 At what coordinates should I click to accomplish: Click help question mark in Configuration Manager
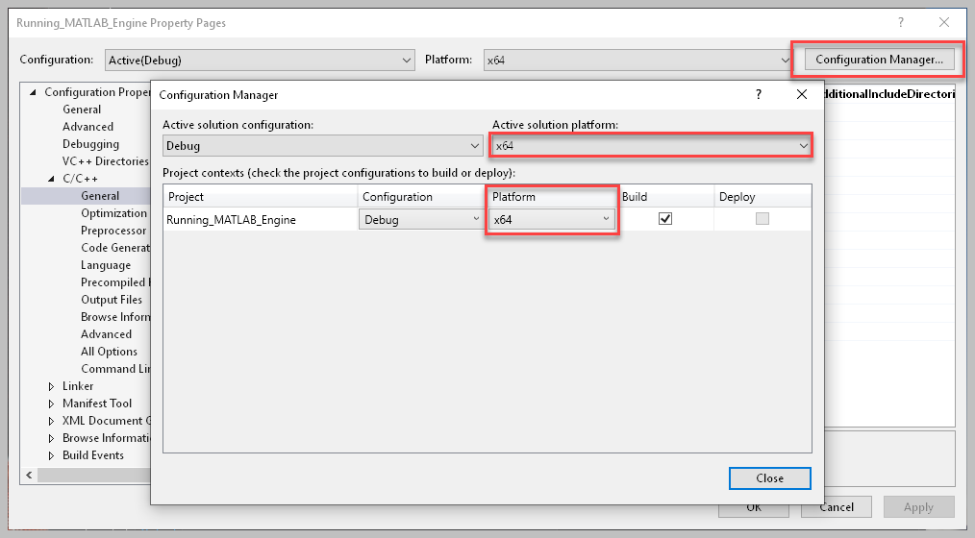(x=759, y=94)
